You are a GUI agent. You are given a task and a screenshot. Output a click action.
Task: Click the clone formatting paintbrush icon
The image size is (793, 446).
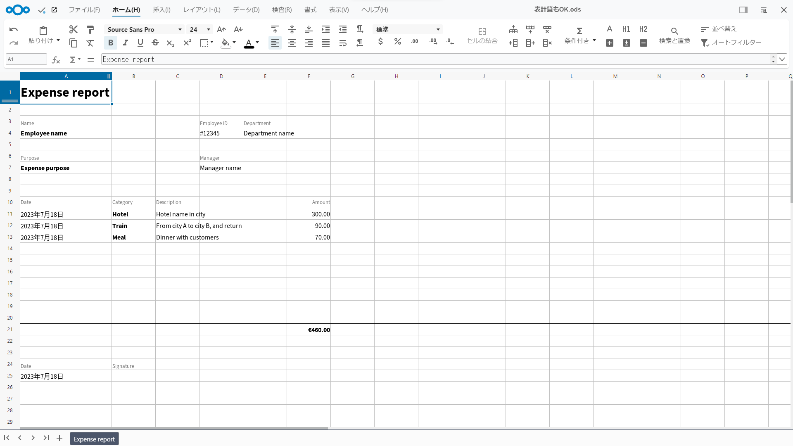(90, 29)
